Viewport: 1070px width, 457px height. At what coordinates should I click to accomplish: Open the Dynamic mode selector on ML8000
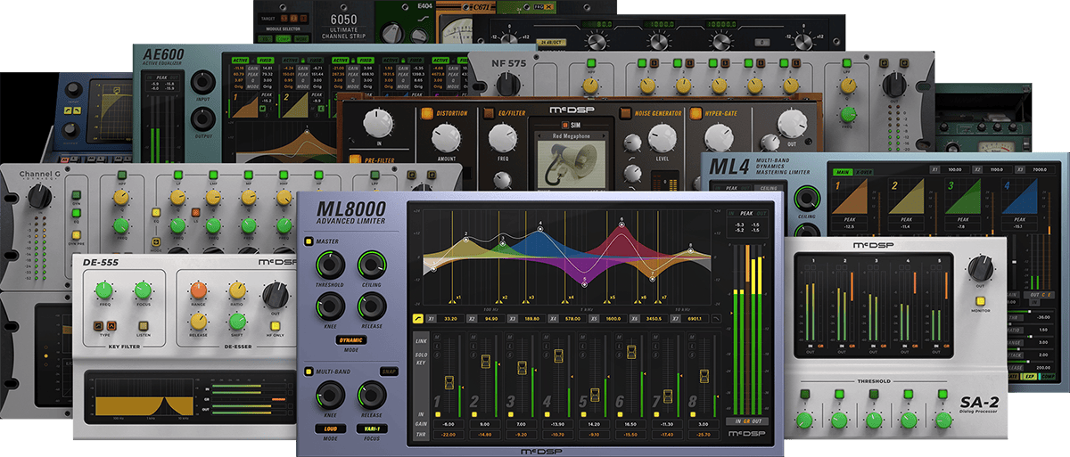pyautogui.click(x=351, y=339)
